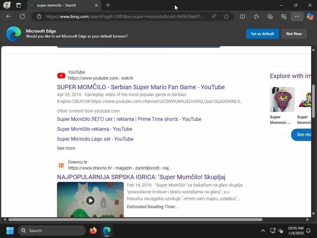Open the Edge profile avatar

7,5
